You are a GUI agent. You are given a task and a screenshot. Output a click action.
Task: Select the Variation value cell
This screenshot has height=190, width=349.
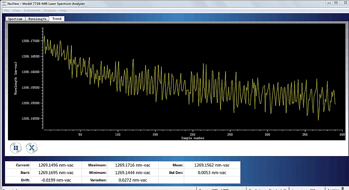(133, 180)
